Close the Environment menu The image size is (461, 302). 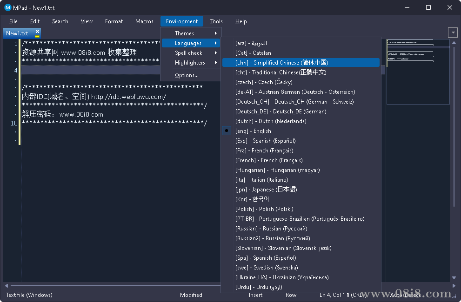pos(182,21)
